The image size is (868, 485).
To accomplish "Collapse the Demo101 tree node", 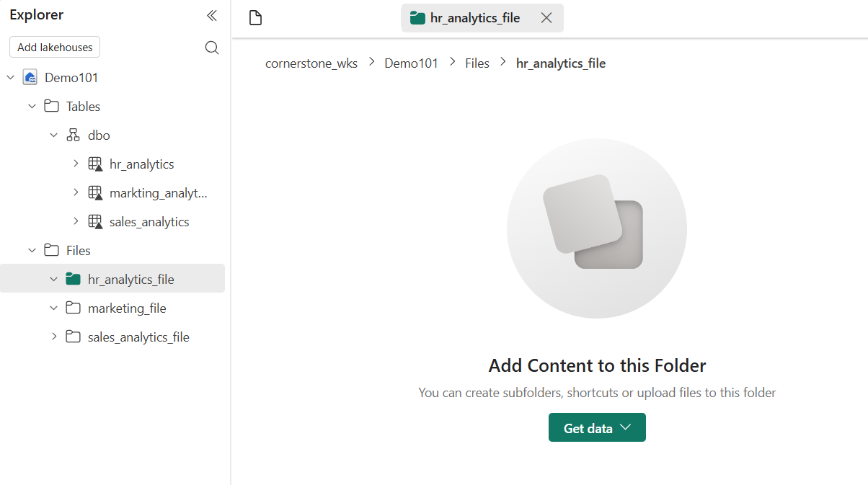I will click(10, 78).
